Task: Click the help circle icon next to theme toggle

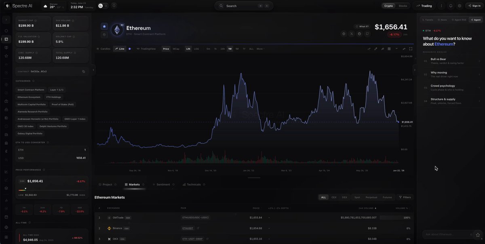Action: [114, 6]
